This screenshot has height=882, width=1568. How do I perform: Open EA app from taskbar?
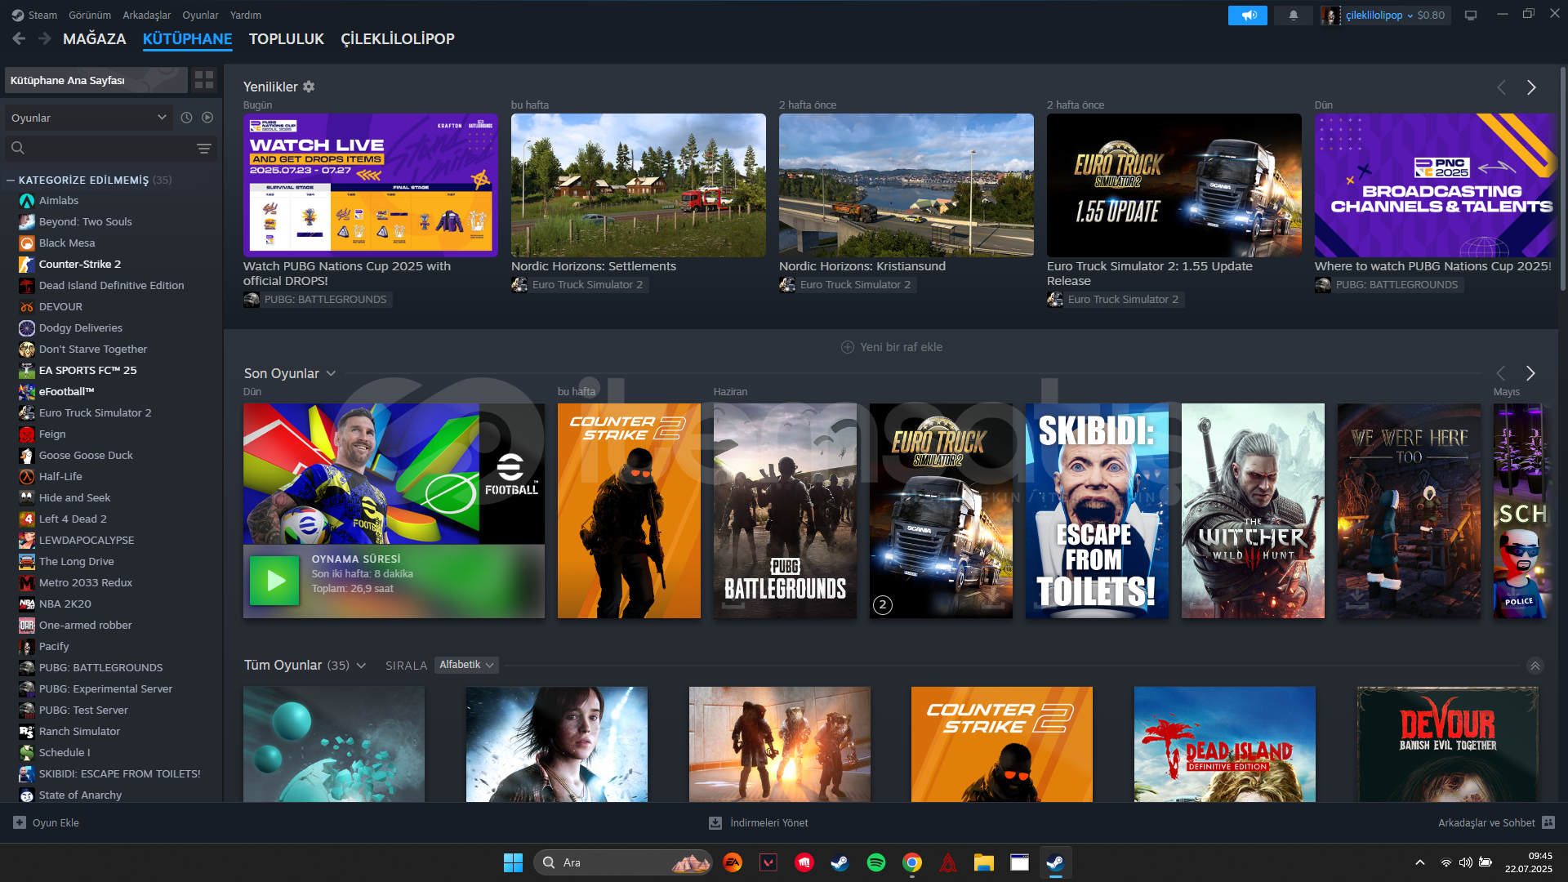tap(733, 862)
